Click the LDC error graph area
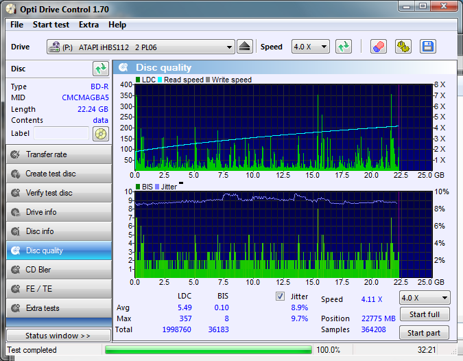This screenshot has width=463, height=361. pos(283,128)
